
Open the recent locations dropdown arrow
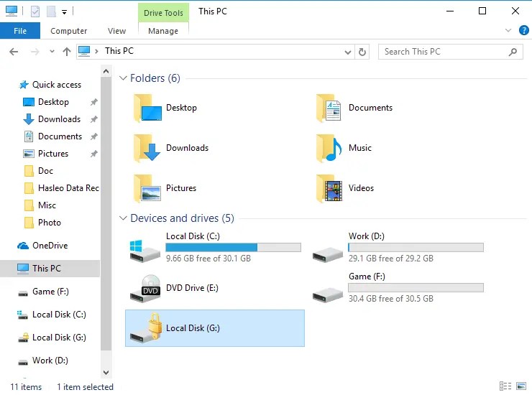coord(52,52)
